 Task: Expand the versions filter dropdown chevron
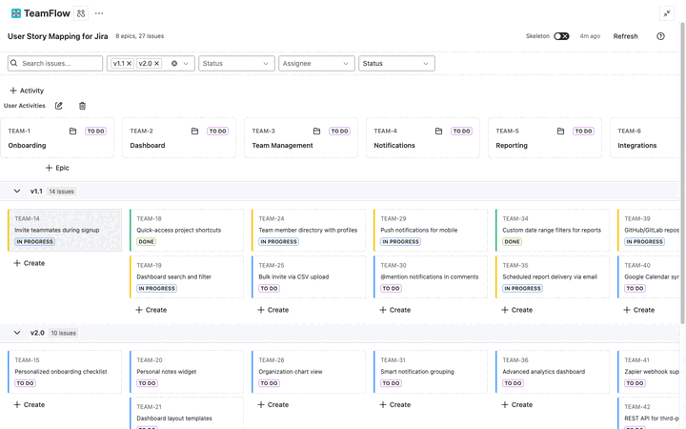pyautogui.click(x=186, y=64)
